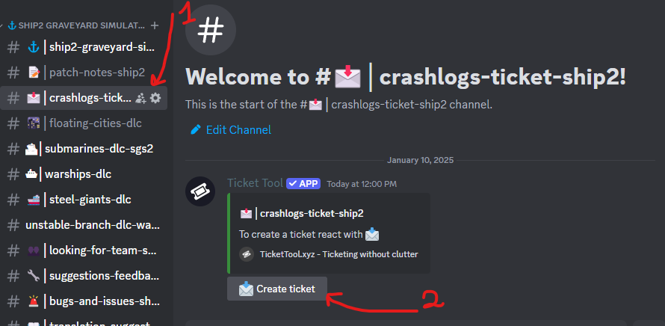Collapse the SHIP2 GRAVEYARD SIMULATOR category

77,25
